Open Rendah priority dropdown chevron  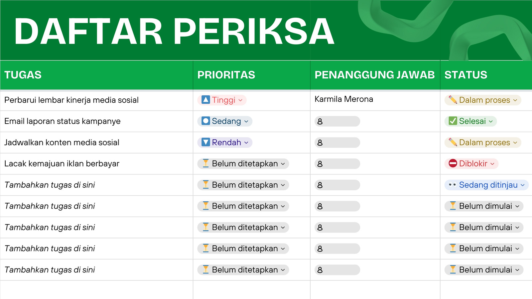pos(246,143)
